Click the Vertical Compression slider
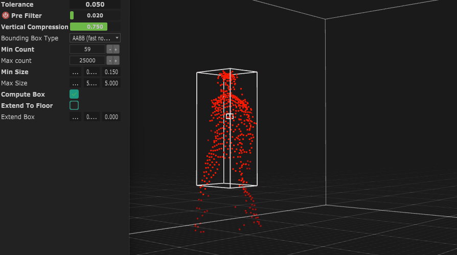Image resolution: width=457 pixels, height=255 pixels. click(95, 27)
